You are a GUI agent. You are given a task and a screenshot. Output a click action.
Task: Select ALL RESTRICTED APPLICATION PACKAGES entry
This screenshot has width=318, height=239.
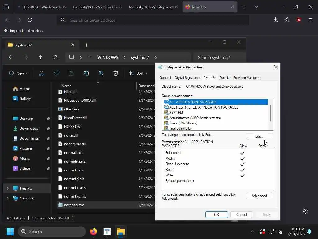point(216,107)
